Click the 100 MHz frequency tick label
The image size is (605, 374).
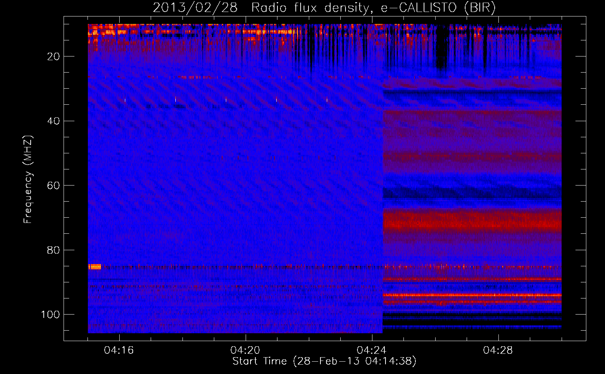click(50, 315)
